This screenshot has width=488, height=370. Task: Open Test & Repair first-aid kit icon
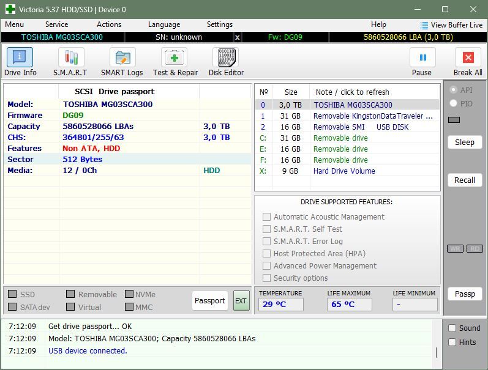pos(174,57)
